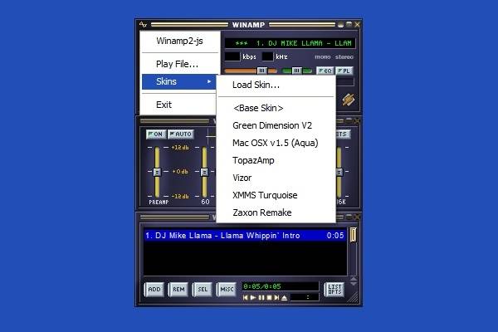This screenshot has width=498, height=332.
Task: Click the PREAMP equalizer slider handle
Action: point(157,172)
